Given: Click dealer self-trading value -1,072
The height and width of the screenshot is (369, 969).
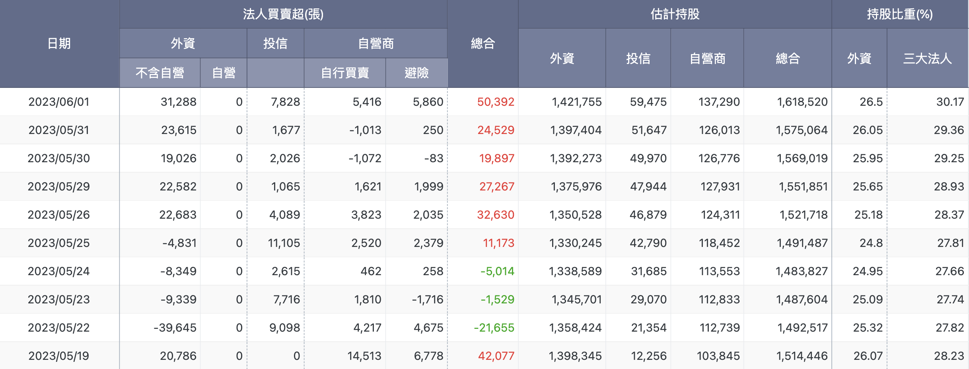Looking at the screenshot, I should point(365,158).
